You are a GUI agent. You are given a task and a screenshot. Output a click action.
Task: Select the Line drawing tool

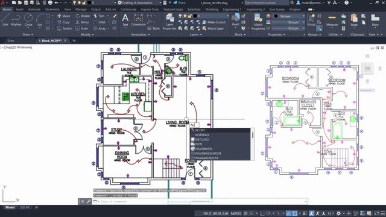pyautogui.click(x=5, y=20)
